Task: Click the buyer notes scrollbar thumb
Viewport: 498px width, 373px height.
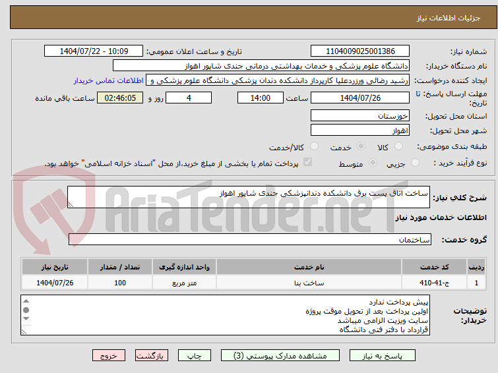Action: pos(26,310)
